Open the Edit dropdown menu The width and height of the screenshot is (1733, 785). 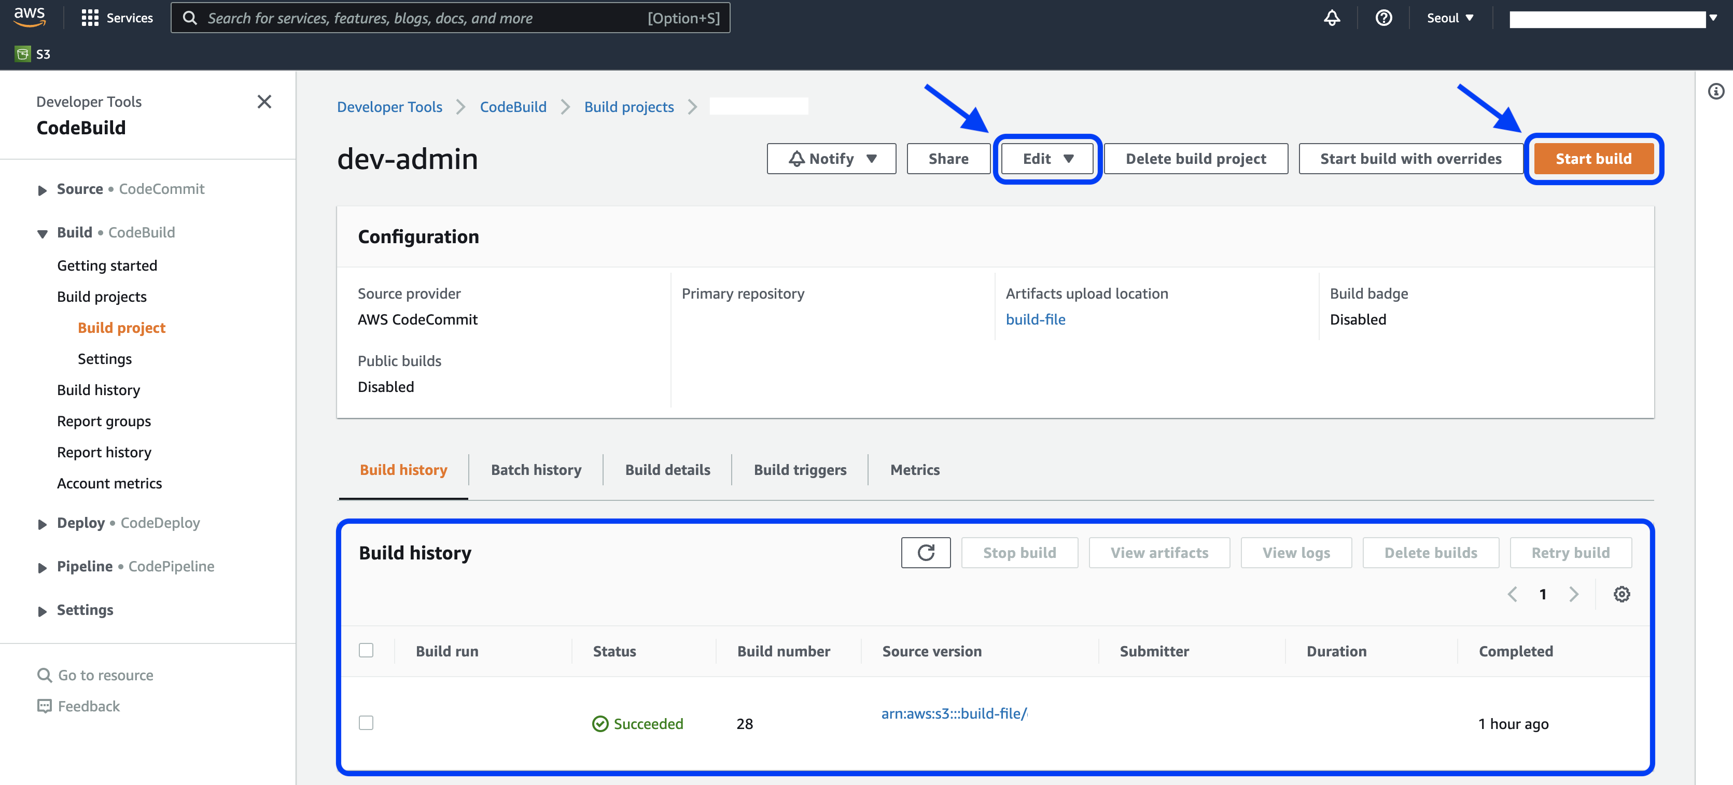1047,159
